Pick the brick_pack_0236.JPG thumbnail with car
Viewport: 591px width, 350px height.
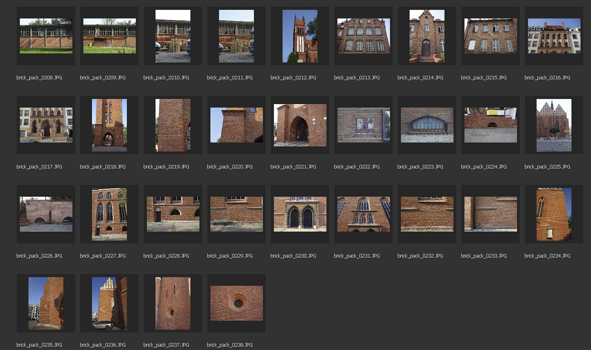pyautogui.click(x=110, y=303)
